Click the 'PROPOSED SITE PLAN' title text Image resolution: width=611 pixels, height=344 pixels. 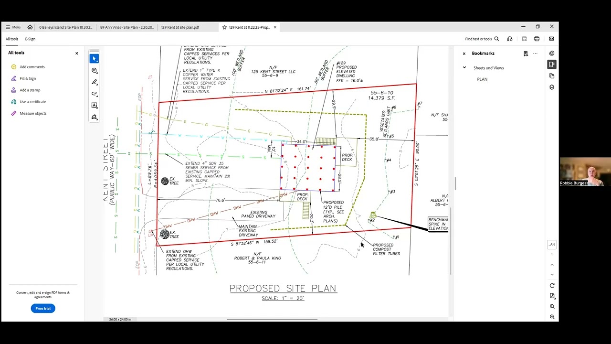click(283, 288)
